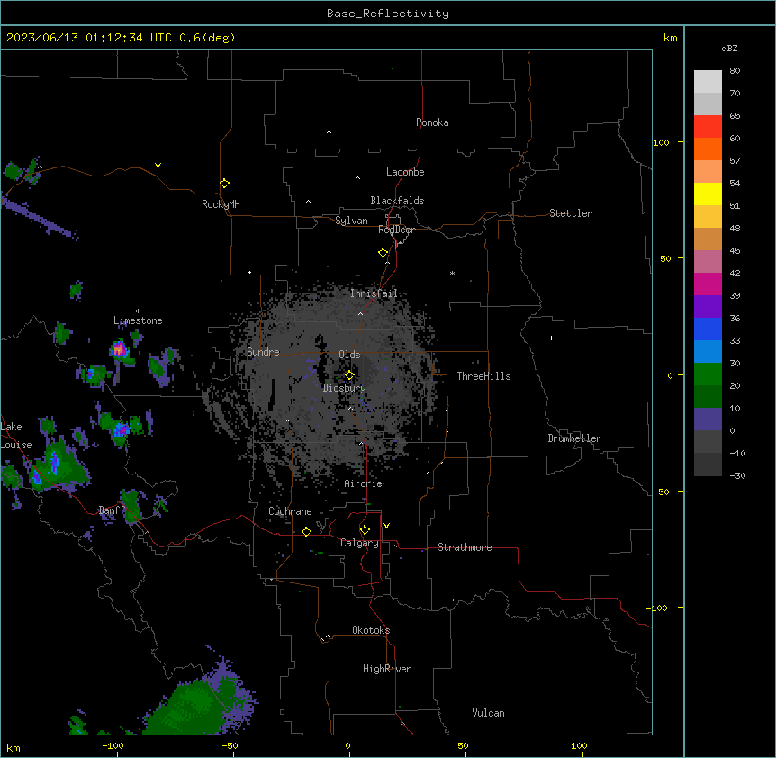Image resolution: width=776 pixels, height=758 pixels.
Task: Click the dBZ legend heading
Action: point(729,48)
